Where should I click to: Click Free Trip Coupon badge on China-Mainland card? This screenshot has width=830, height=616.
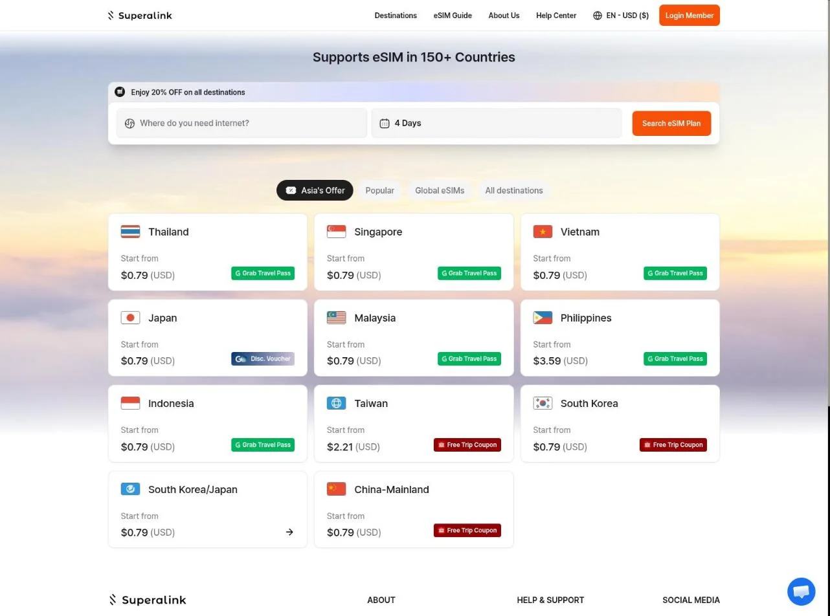(x=467, y=531)
